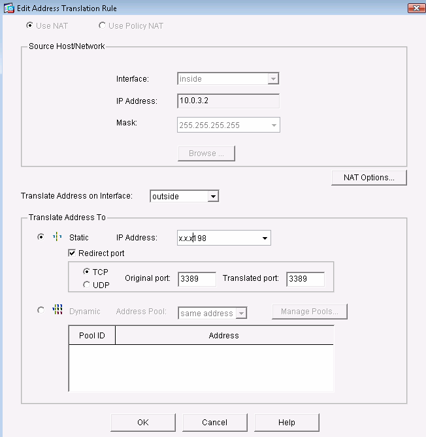Click the Translated port: label
426x437 pixels.
[x=251, y=278]
